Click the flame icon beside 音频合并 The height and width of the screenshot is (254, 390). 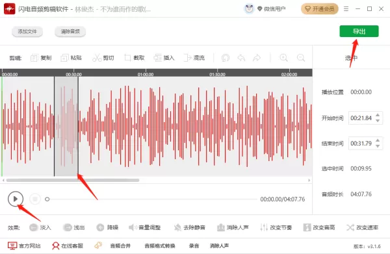click(x=98, y=246)
